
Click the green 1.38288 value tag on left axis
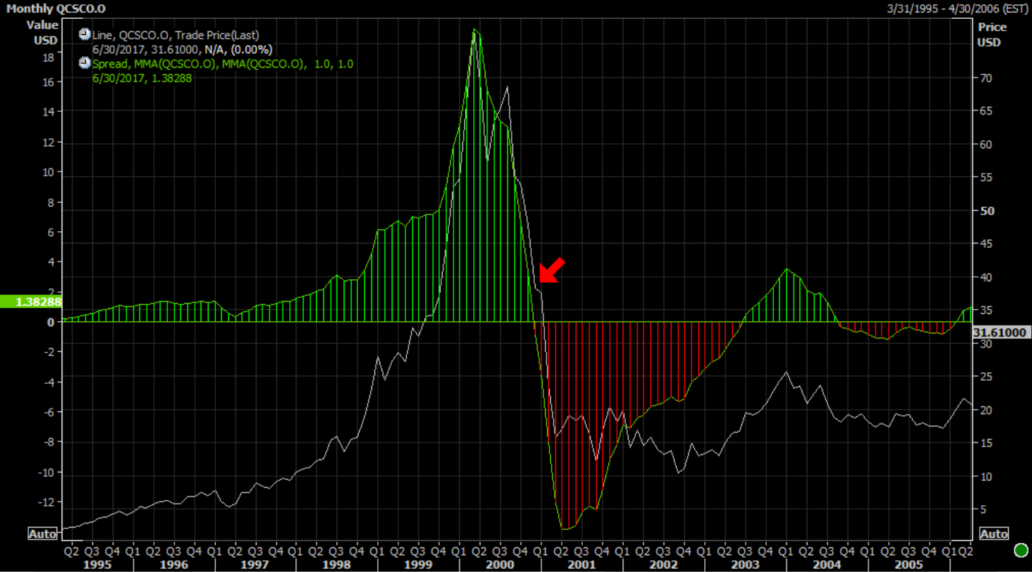click(x=31, y=301)
